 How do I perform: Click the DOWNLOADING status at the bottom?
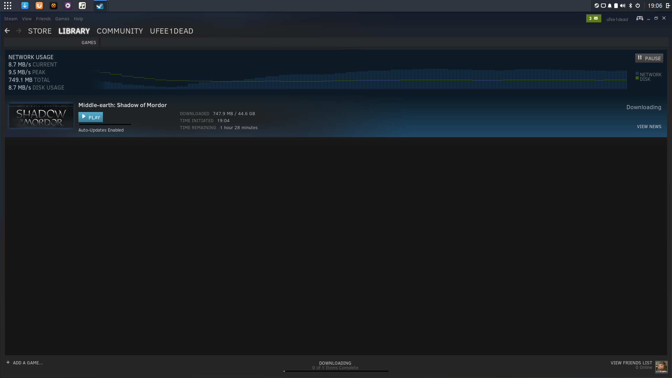[x=335, y=363]
